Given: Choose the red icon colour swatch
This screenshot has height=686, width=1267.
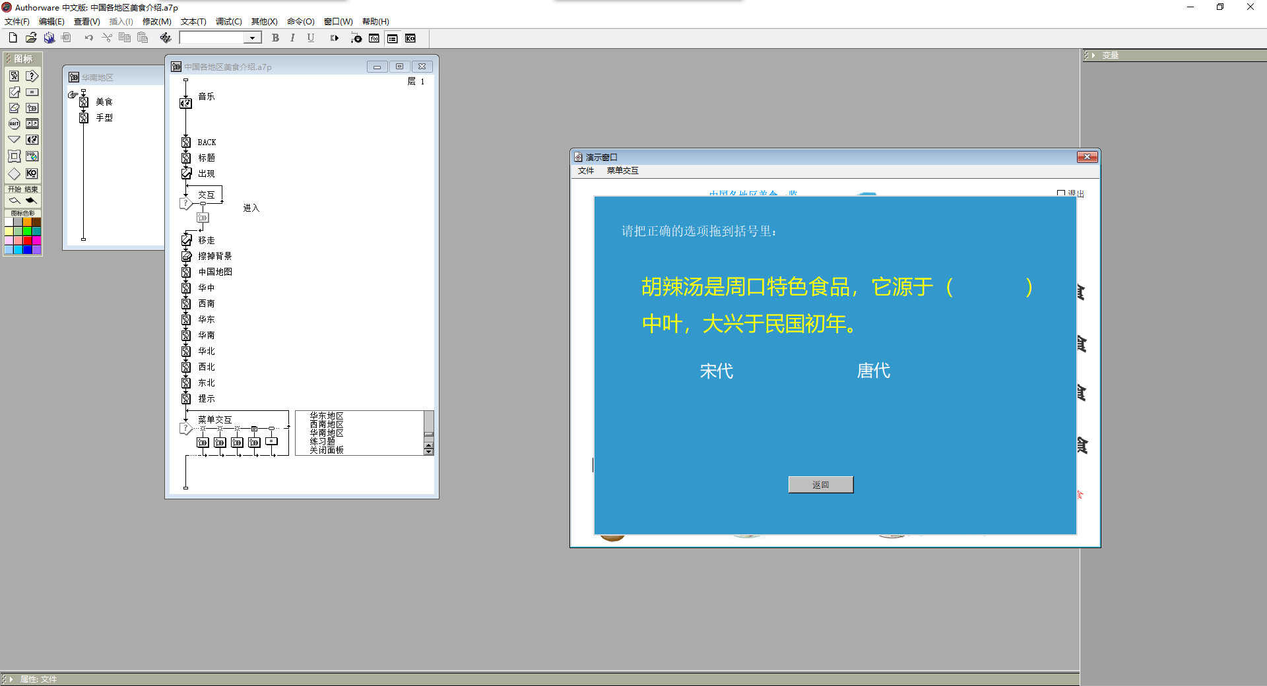Looking at the screenshot, I should [28, 240].
